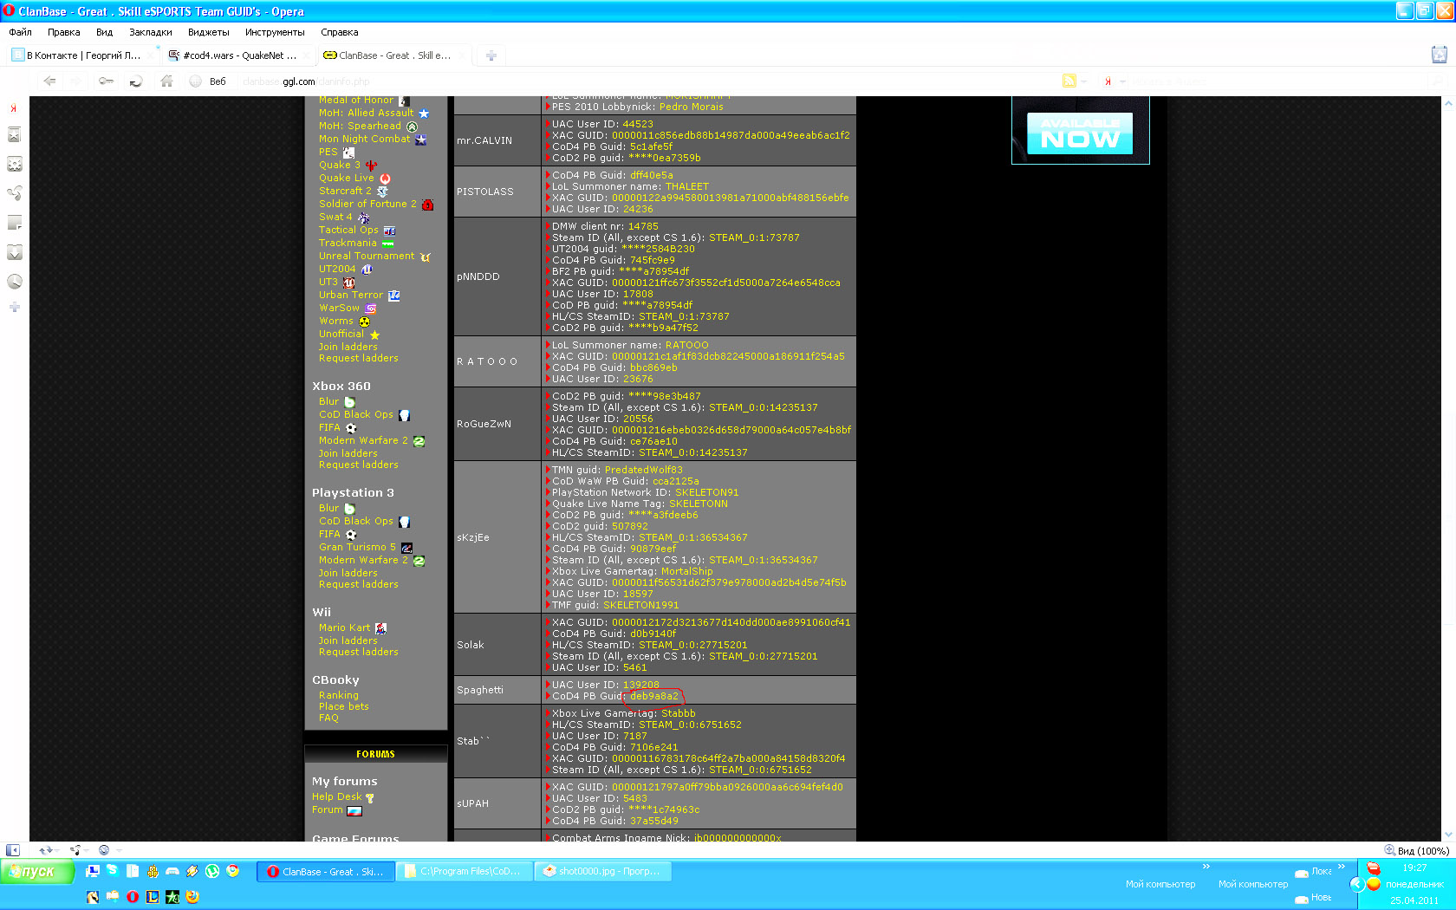1456x910 pixels.
Task: Expand the RSS feed dropdown arrow
Action: (1083, 81)
